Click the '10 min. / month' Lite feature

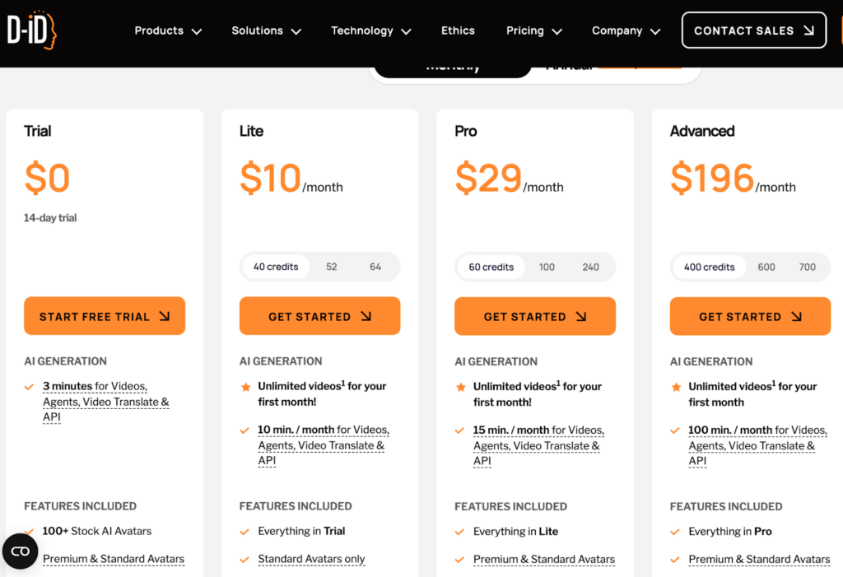click(324, 444)
